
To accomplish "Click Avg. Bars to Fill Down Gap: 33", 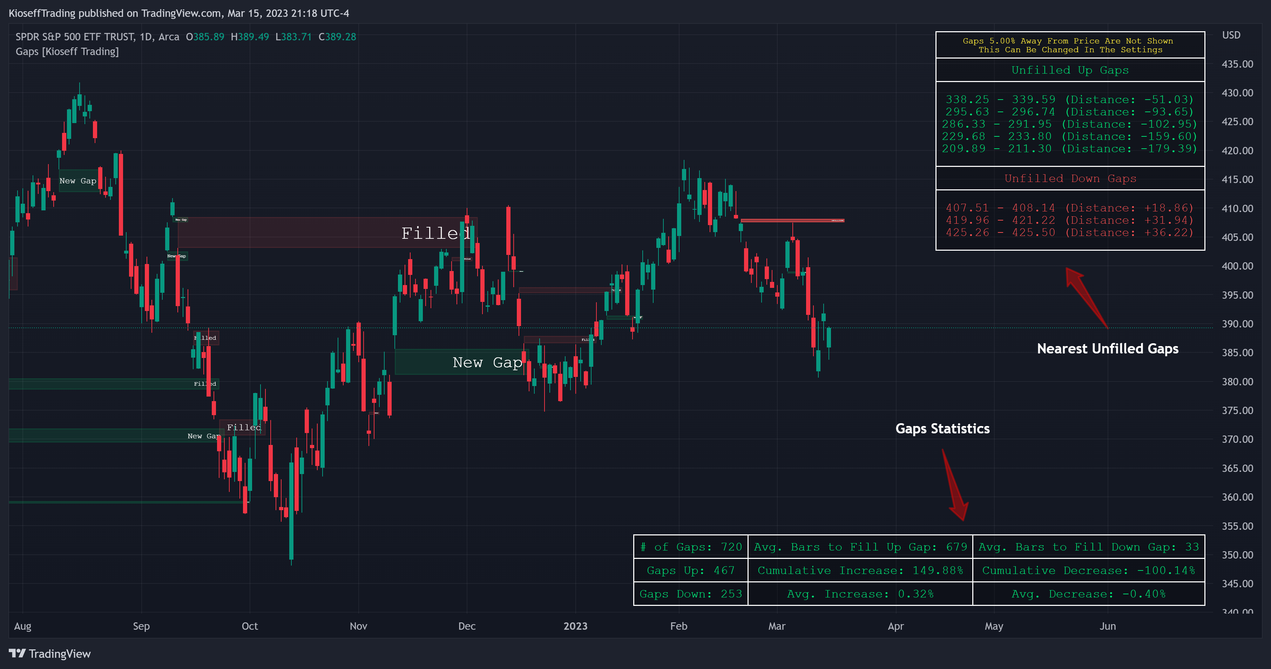I will (1088, 547).
